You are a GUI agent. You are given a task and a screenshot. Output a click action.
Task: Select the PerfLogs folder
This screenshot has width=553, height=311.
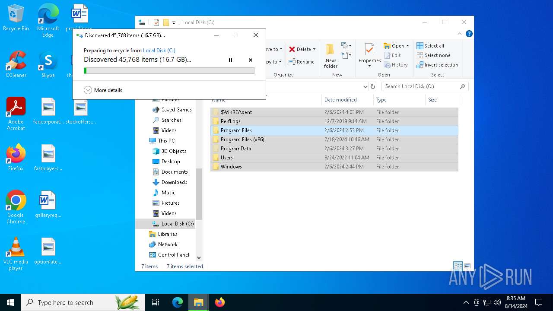334,121
